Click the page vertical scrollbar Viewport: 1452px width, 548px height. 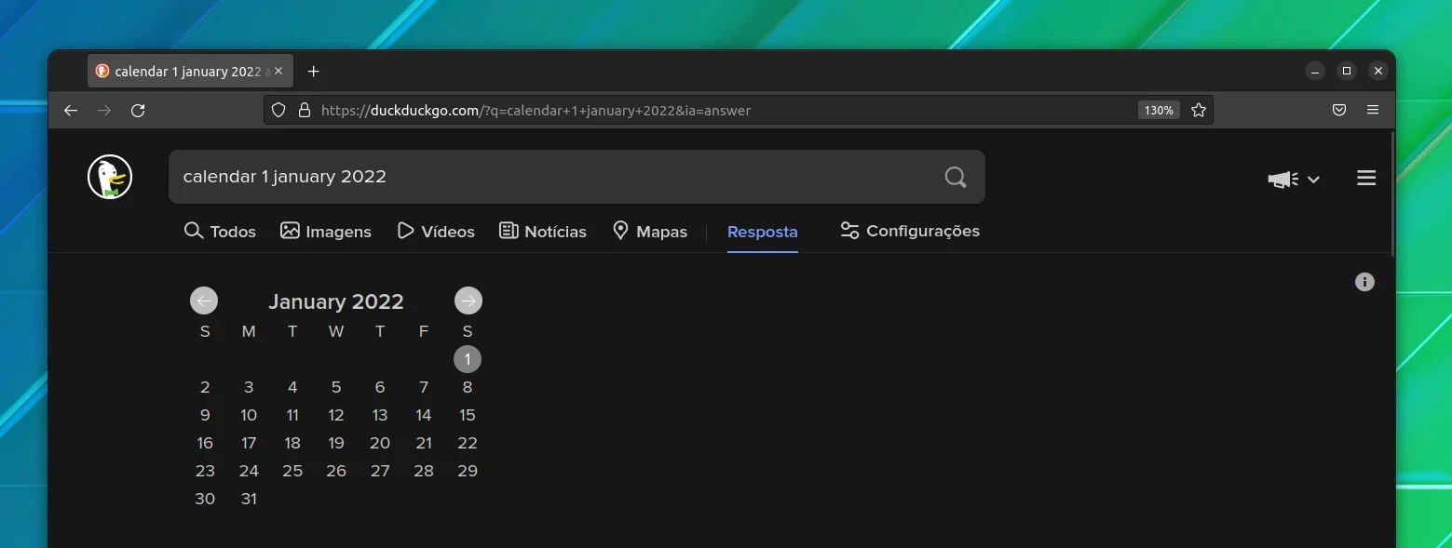pyautogui.click(x=1392, y=194)
